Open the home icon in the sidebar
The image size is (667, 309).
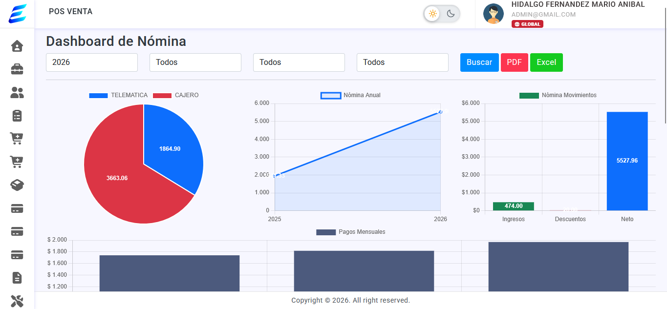click(x=17, y=46)
